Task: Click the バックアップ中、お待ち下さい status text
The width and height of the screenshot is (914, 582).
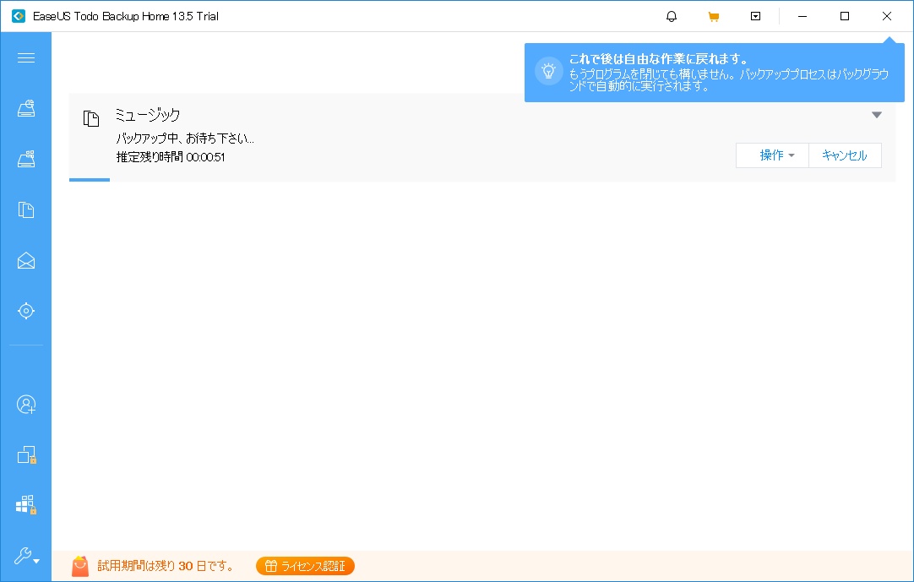Action: pos(185,139)
